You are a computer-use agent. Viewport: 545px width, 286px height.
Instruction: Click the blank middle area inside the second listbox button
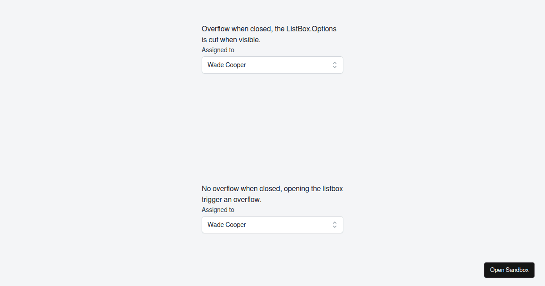tap(288, 225)
